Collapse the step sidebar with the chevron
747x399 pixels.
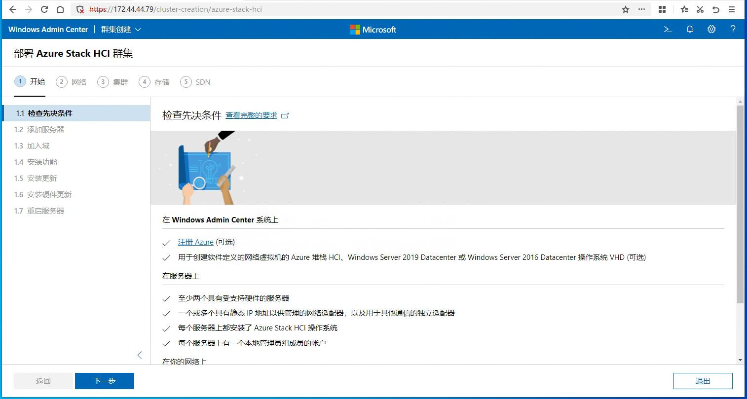pos(140,355)
